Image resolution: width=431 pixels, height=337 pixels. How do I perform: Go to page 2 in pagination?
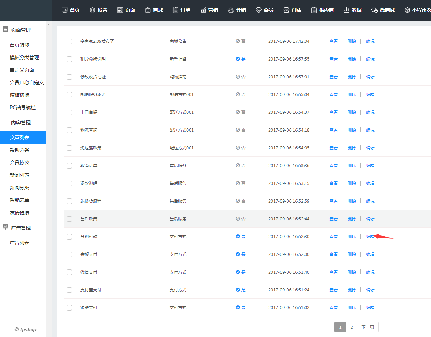point(352,327)
